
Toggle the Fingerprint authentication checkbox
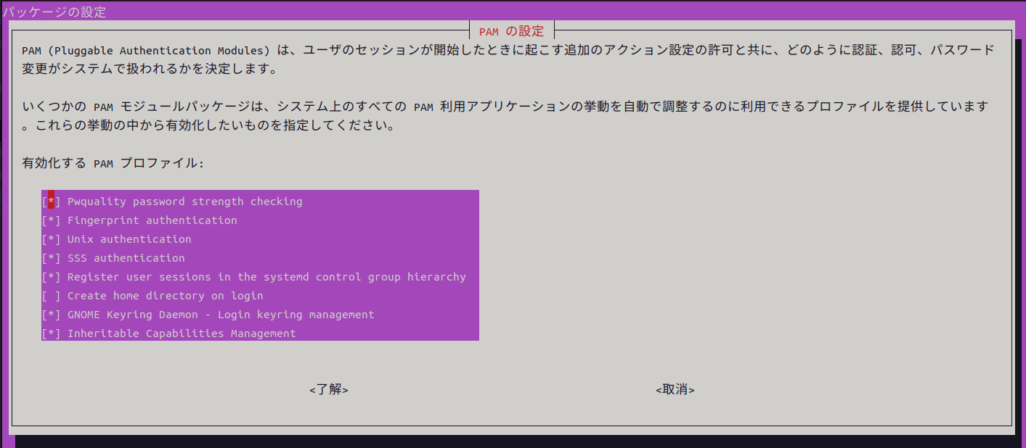coord(51,220)
